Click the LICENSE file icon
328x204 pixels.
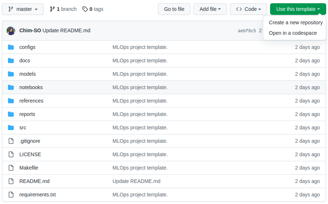11,154
